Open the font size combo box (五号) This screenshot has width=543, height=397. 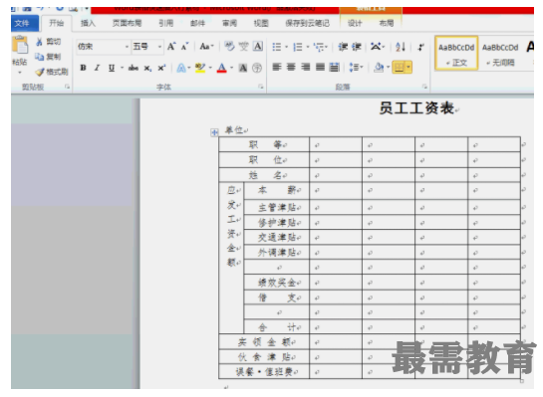click(x=147, y=47)
